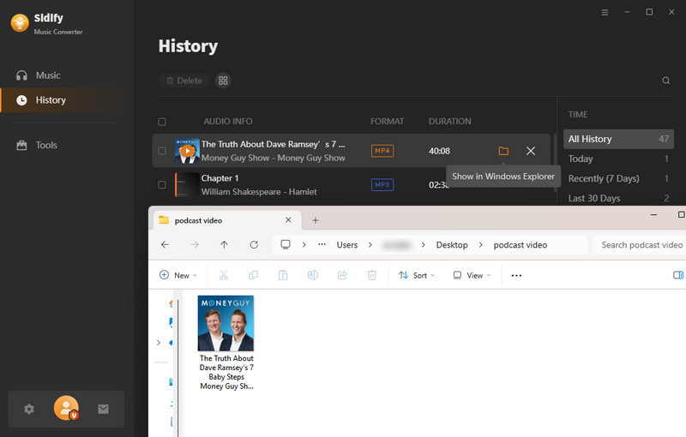The width and height of the screenshot is (686, 437).
Task: Toggle the Explorer details pane icon
Action: 678,275
